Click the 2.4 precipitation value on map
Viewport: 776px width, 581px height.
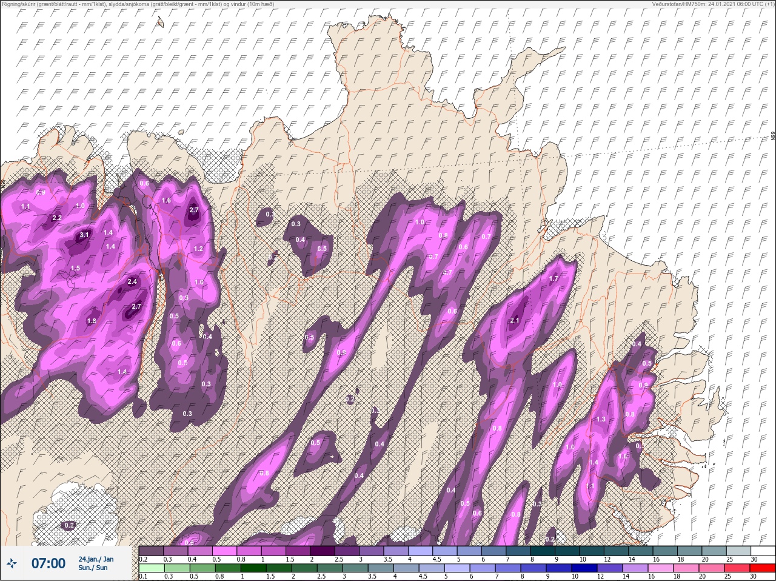(x=132, y=282)
